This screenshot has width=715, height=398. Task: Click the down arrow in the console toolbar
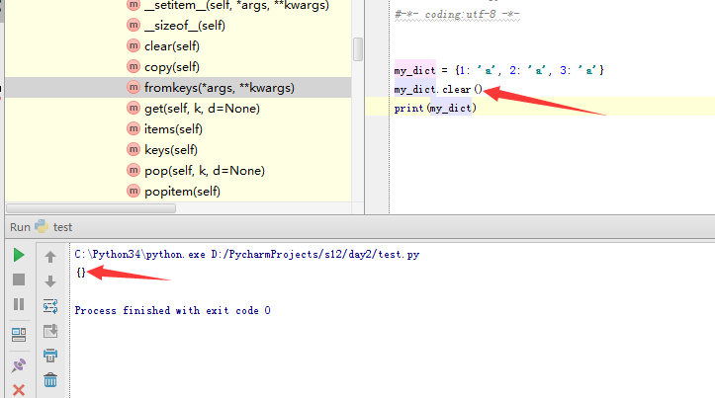point(50,281)
